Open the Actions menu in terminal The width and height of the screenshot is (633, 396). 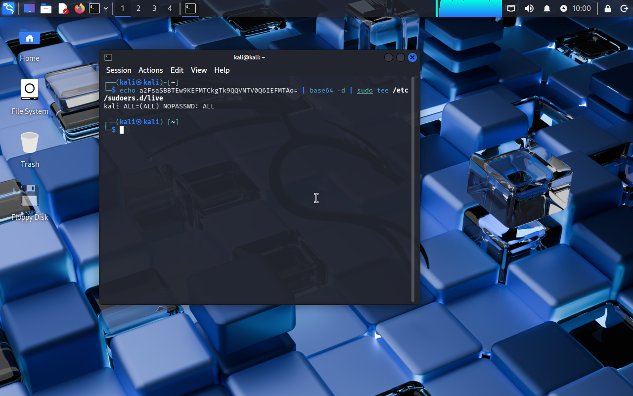pos(150,70)
